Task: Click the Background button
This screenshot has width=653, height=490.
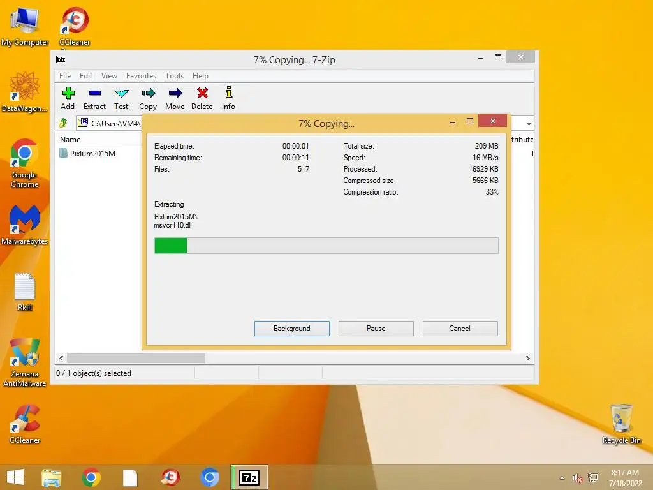Action: tap(292, 329)
